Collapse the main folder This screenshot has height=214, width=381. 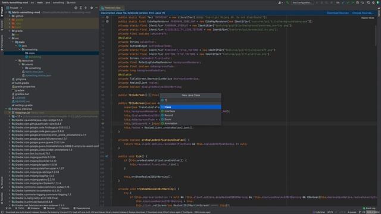point(13,42)
